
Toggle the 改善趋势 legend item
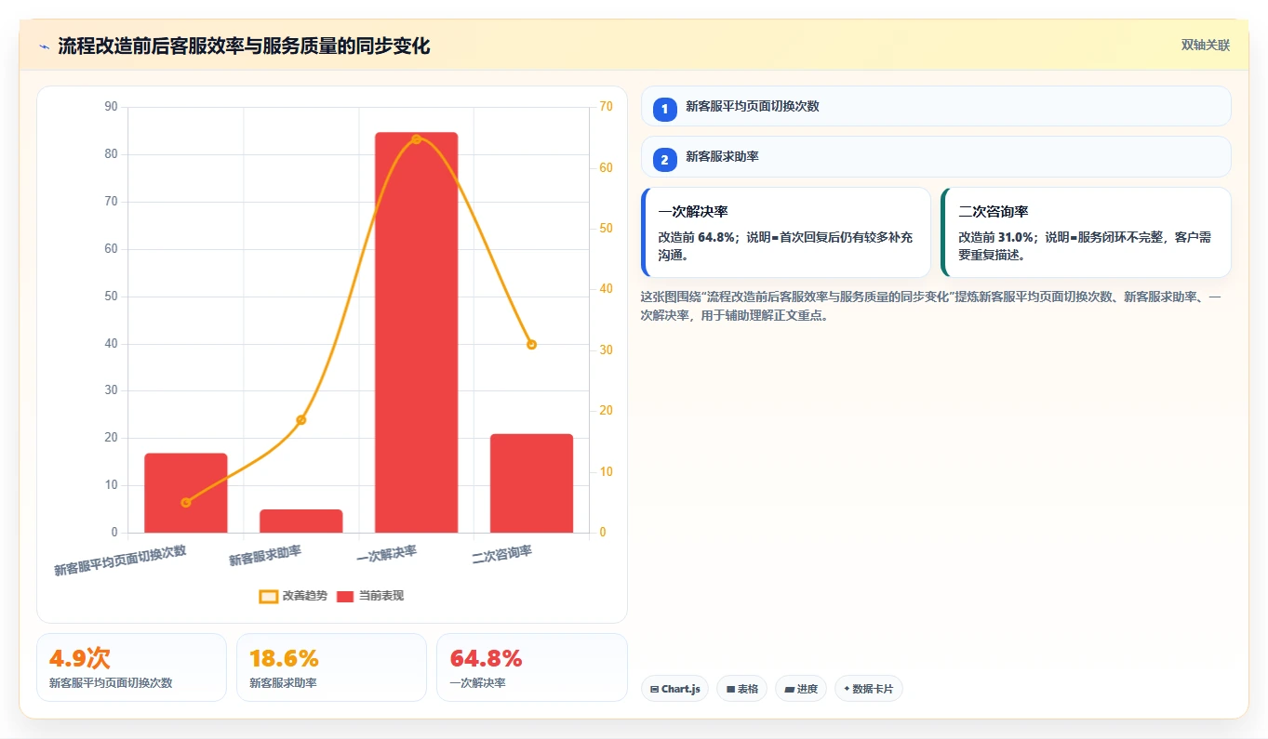293,596
